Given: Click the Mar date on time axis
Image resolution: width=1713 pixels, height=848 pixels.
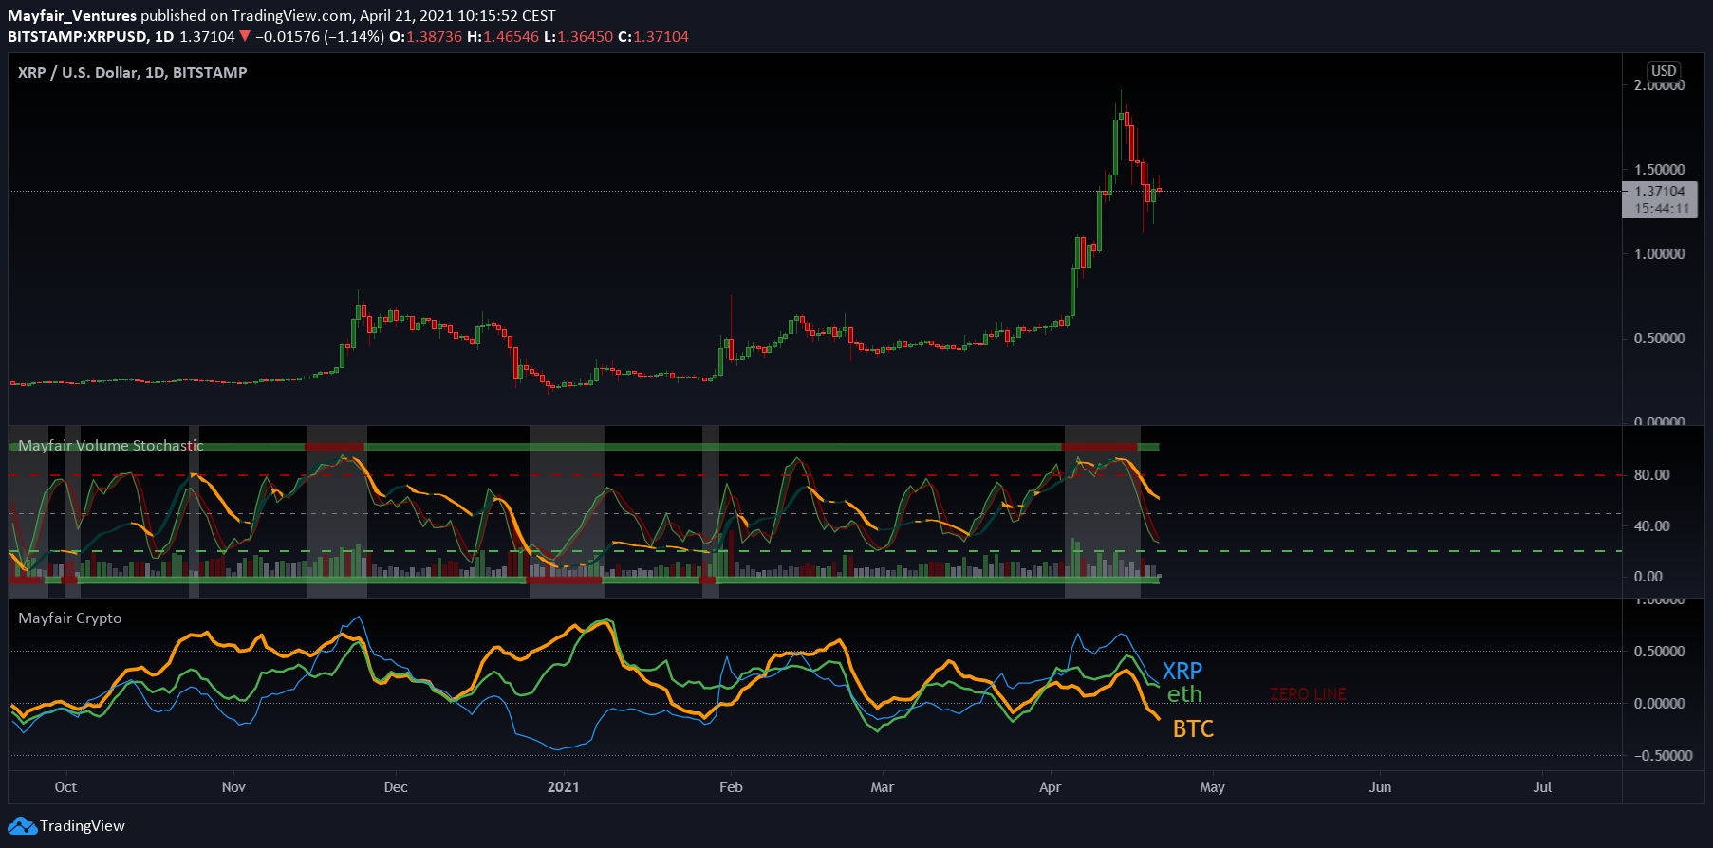Looking at the screenshot, I should pos(883,787).
